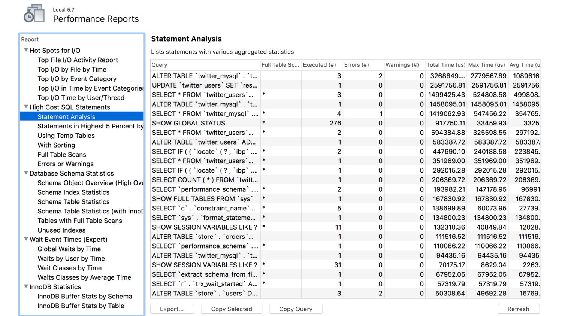Click the 2779567.89 max time cell
Image resolution: width=562 pixels, height=316 pixels.
488,76
